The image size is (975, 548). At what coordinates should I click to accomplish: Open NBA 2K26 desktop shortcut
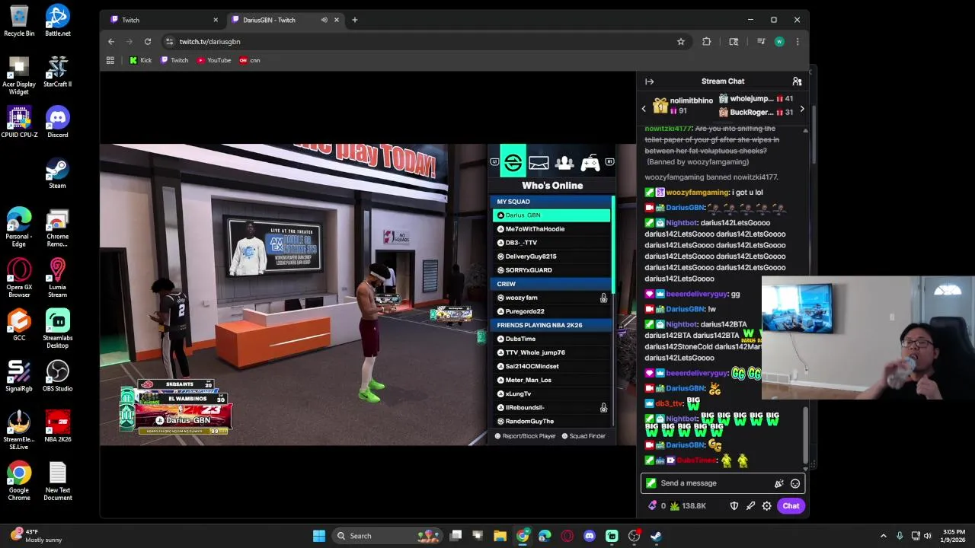coord(57,426)
